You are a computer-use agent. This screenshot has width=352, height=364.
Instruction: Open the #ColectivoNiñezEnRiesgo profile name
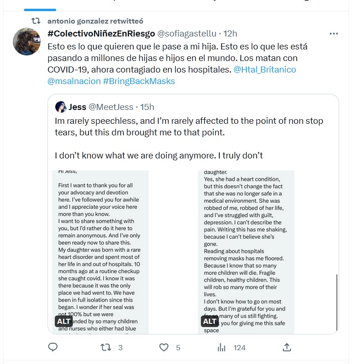[x=101, y=34]
